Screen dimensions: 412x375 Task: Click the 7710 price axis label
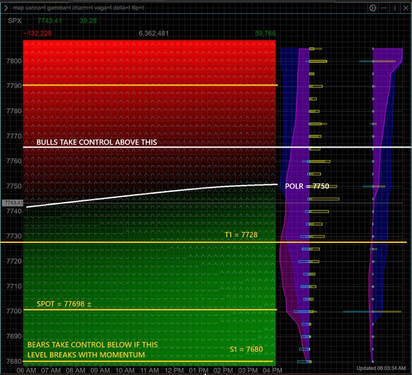click(14, 286)
